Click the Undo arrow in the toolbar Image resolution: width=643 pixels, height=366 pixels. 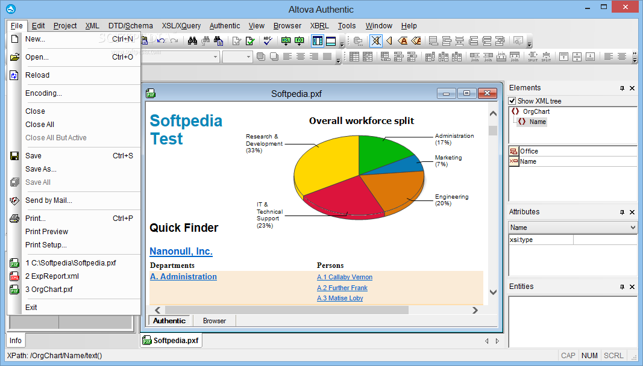click(161, 40)
